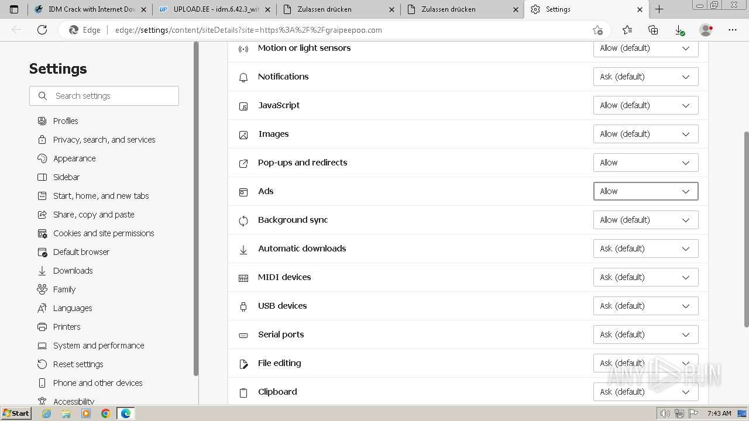This screenshot has height=421, width=749.
Task: Open the Ads permission dropdown
Action: [646, 191]
